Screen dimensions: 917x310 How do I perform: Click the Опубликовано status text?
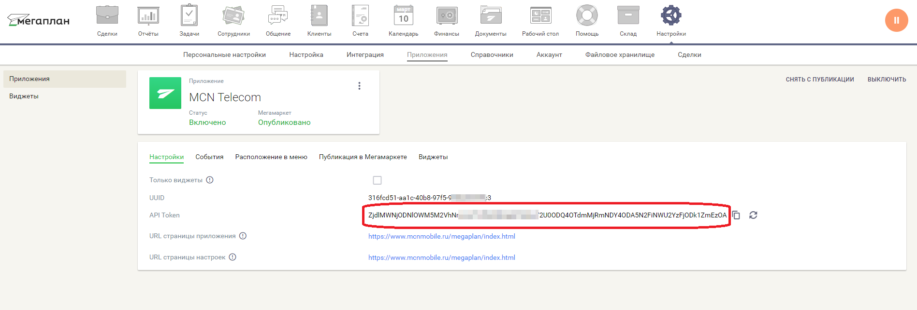point(284,122)
